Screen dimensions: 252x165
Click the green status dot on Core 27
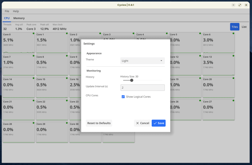pos(233,101)
